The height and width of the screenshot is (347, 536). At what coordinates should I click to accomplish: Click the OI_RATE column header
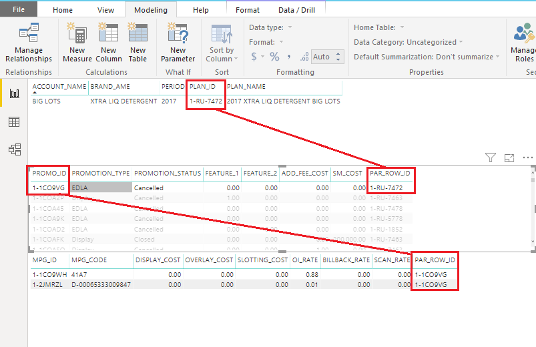(305, 260)
